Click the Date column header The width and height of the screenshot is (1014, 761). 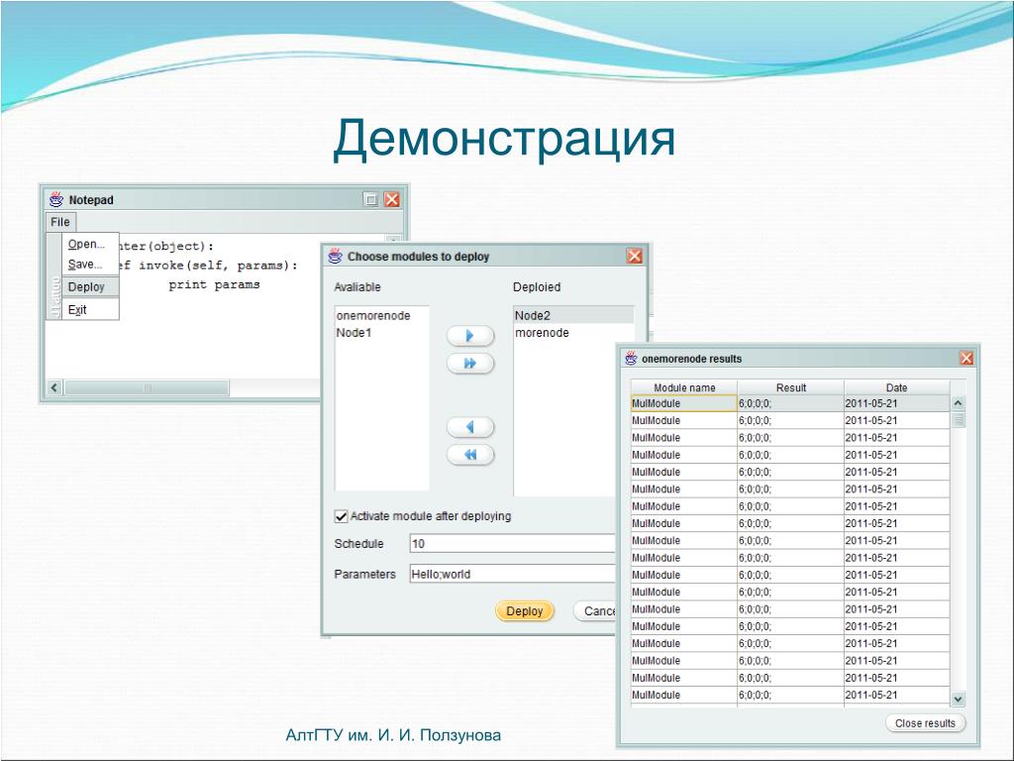[x=896, y=387]
